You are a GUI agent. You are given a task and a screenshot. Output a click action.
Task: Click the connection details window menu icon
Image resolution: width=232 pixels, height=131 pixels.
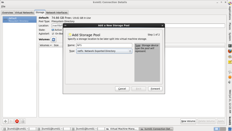(x=2, y=2)
